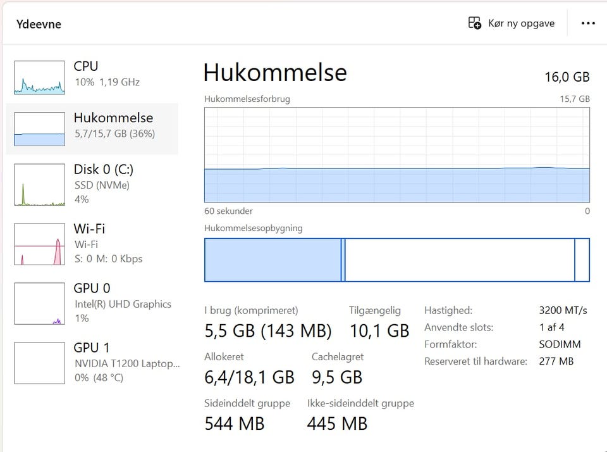Click the free segment of memory composition bar

tap(582, 260)
